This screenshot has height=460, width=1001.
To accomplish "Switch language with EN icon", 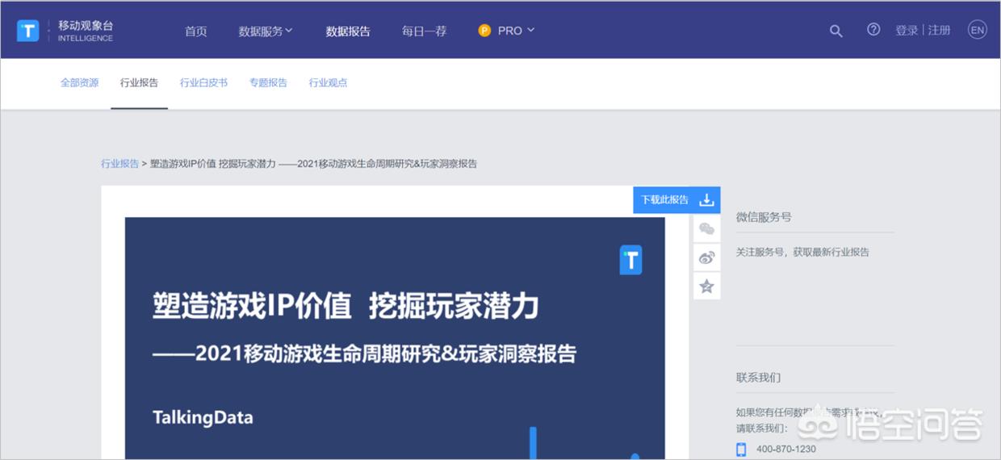I will coord(978,30).
